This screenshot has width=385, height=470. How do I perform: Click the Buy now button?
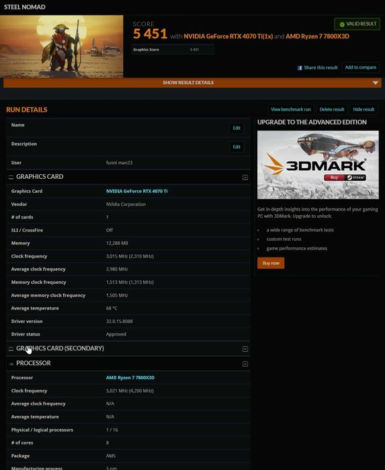coord(271,263)
